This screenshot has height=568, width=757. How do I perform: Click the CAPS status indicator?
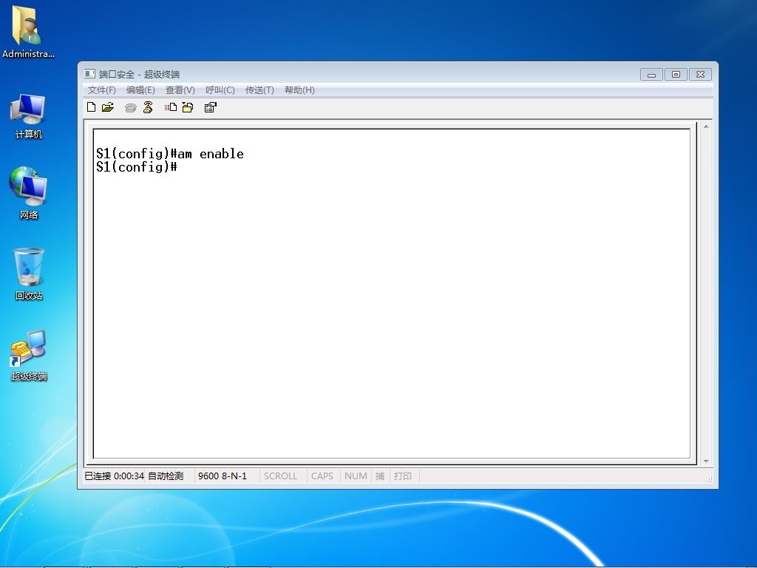(x=322, y=476)
